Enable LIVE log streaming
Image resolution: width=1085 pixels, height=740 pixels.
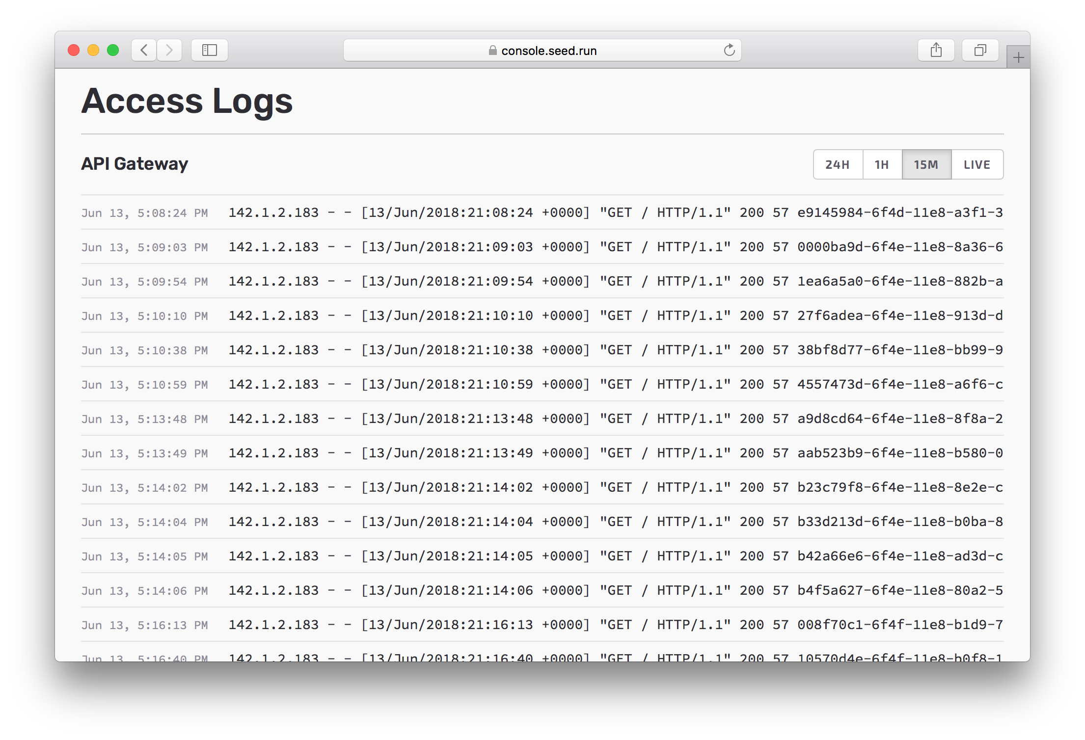click(976, 164)
